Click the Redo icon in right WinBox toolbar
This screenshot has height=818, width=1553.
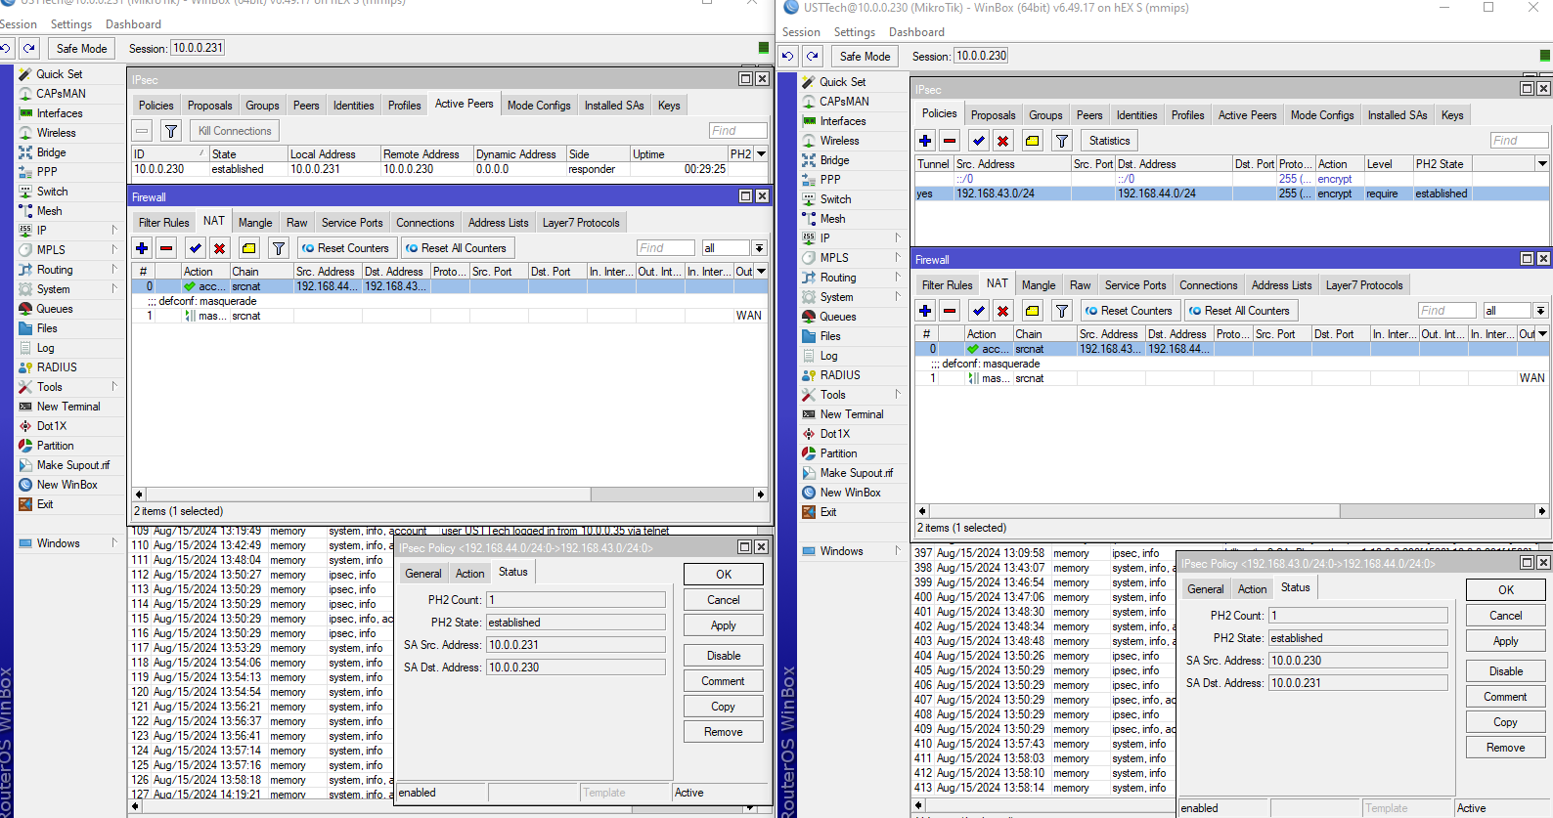[813, 57]
